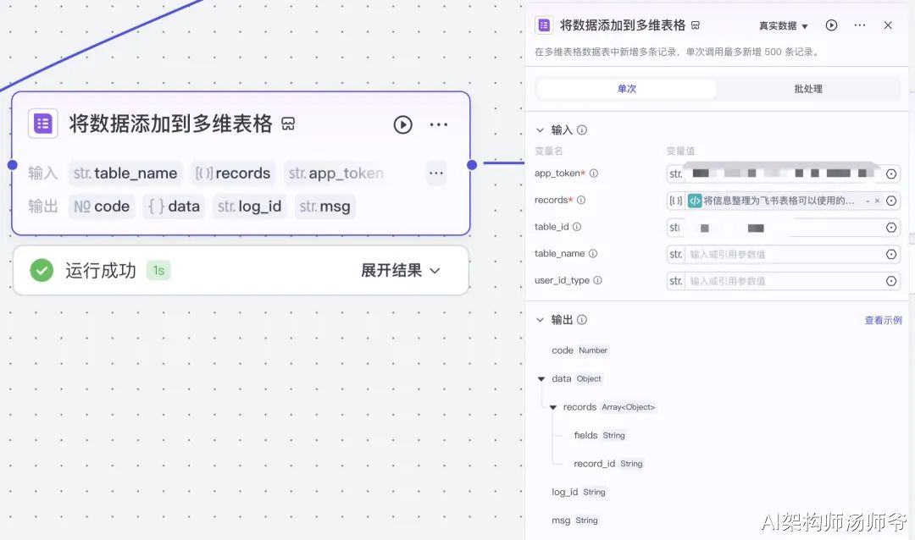Show more input parameters via the node card's input row ellipsis
This screenshot has width=915, height=540.
pos(436,174)
